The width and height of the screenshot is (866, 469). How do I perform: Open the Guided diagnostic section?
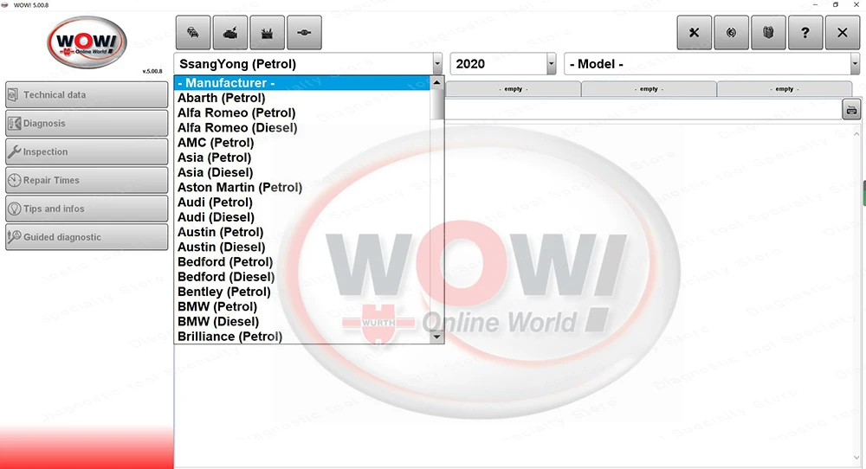tap(87, 237)
